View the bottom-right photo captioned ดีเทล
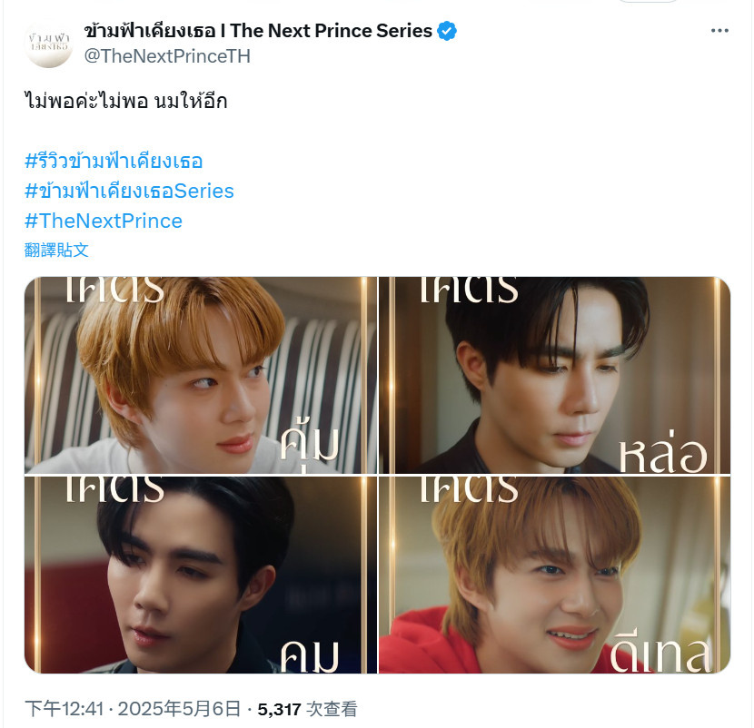Image resolution: width=754 pixels, height=728 pixels. click(554, 575)
